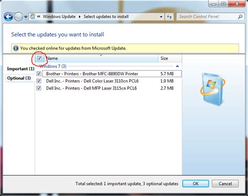Viewport: 248px width, 196px height.
Task: Click the Select updates to install breadcrumb
Action: (106, 17)
